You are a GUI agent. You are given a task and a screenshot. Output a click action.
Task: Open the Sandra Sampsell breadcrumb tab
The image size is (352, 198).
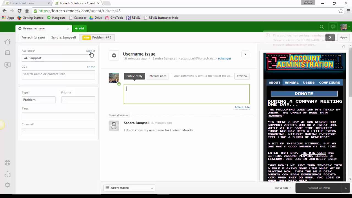(64, 37)
